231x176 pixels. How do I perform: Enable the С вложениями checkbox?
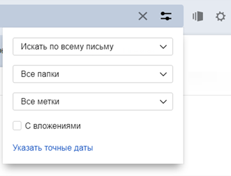tap(17, 126)
